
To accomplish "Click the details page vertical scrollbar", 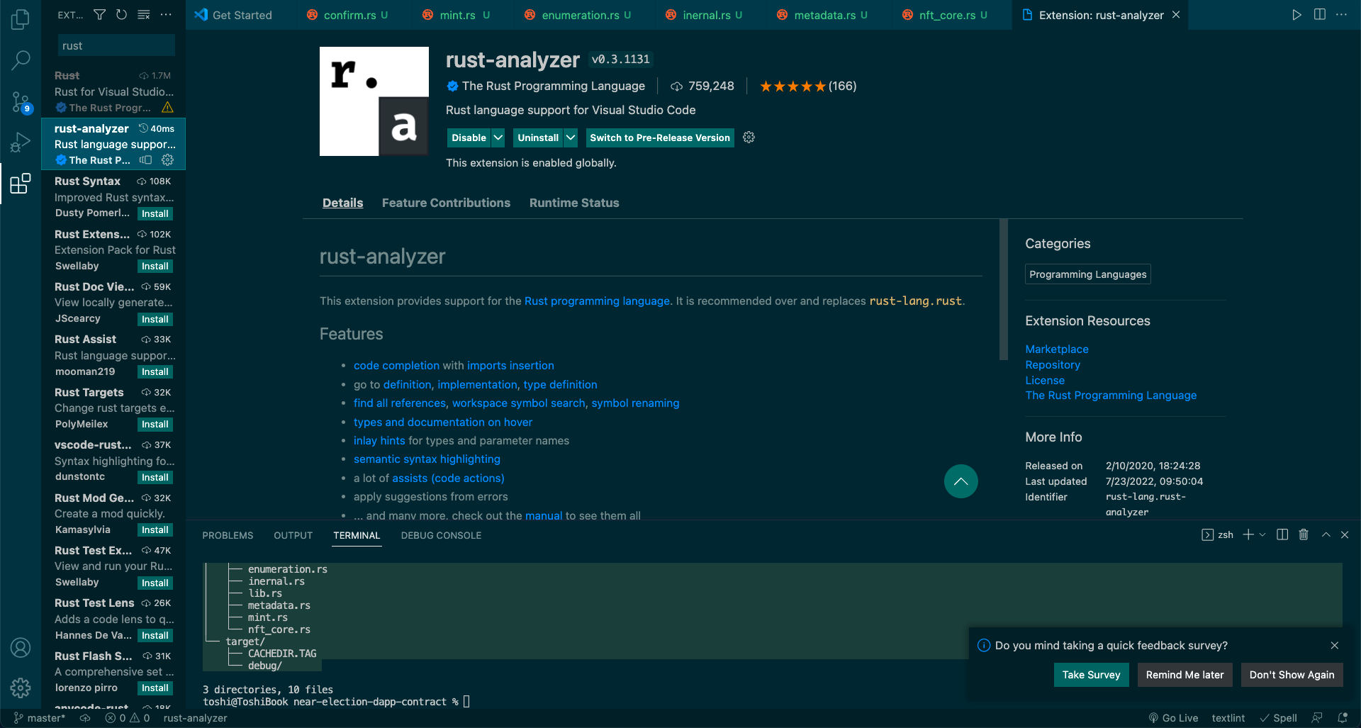I will (x=1003, y=289).
